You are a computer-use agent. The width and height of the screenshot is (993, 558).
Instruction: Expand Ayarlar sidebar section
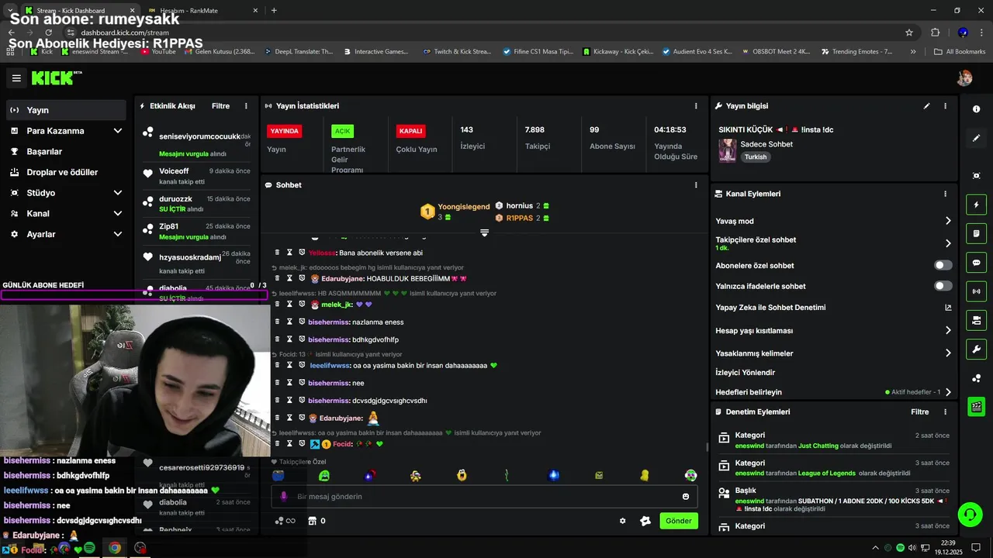click(x=118, y=234)
